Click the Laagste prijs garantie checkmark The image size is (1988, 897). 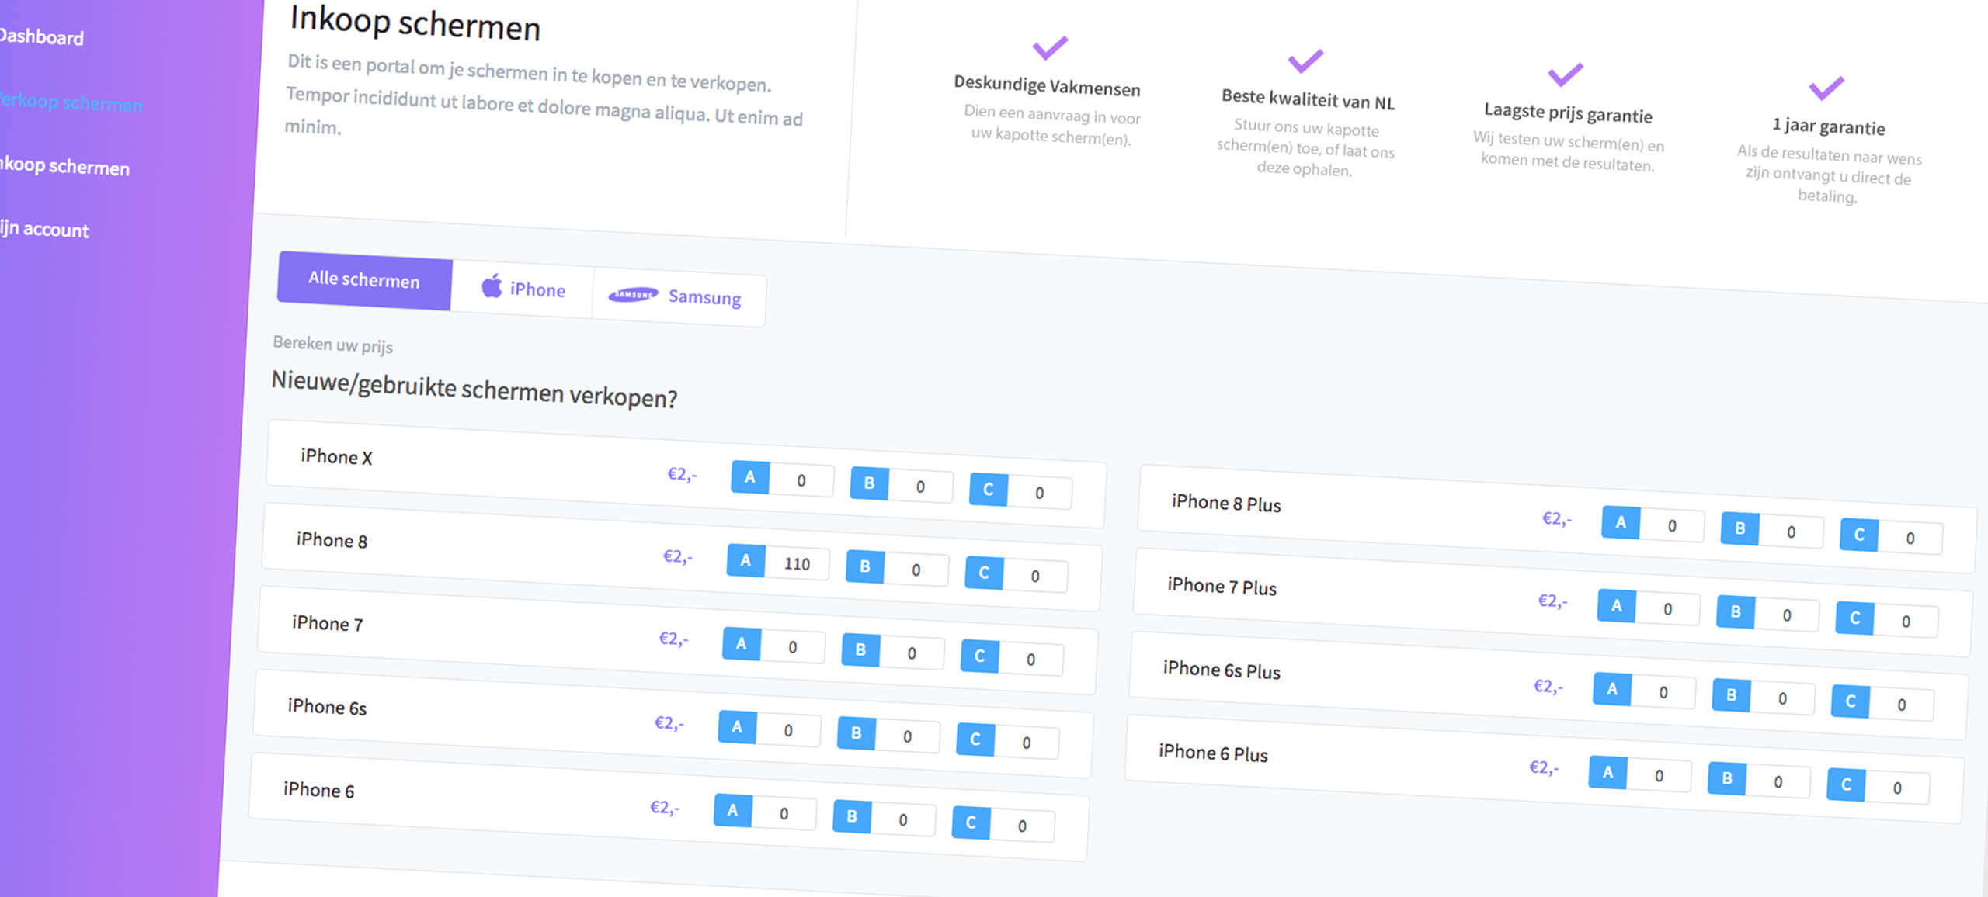(x=1565, y=74)
